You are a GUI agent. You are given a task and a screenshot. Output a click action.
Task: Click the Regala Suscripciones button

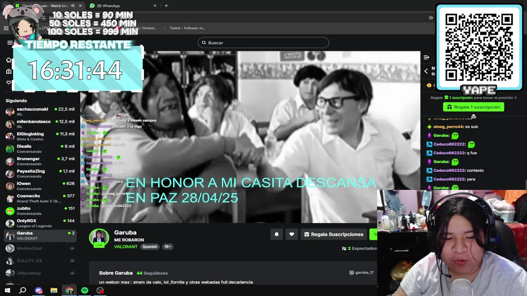[334, 234]
